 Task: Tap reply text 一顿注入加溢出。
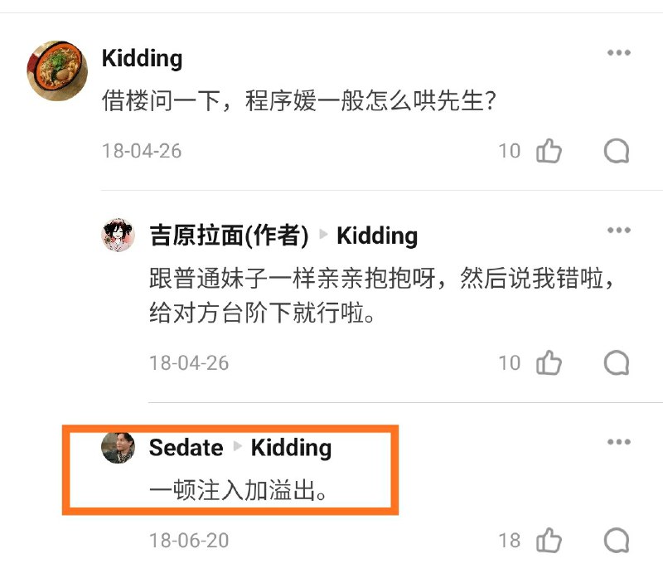pyautogui.click(x=237, y=491)
